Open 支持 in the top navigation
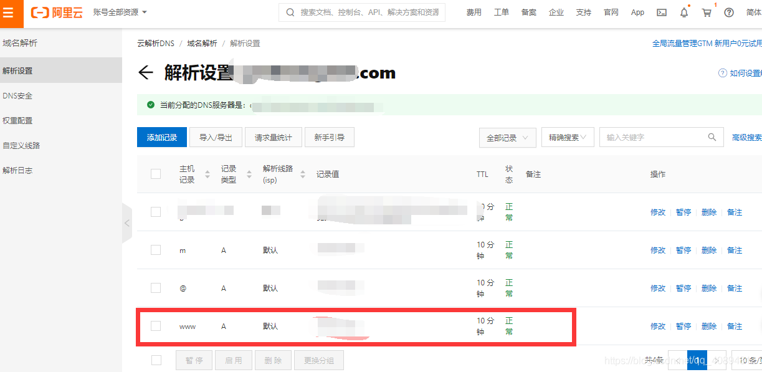The height and width of the screenshot is (372, 762). 584,12
